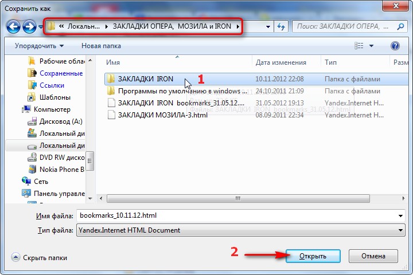Click the navigation pane scroll up arrow
Screen dimensions: 413x275
pos(90,60)
